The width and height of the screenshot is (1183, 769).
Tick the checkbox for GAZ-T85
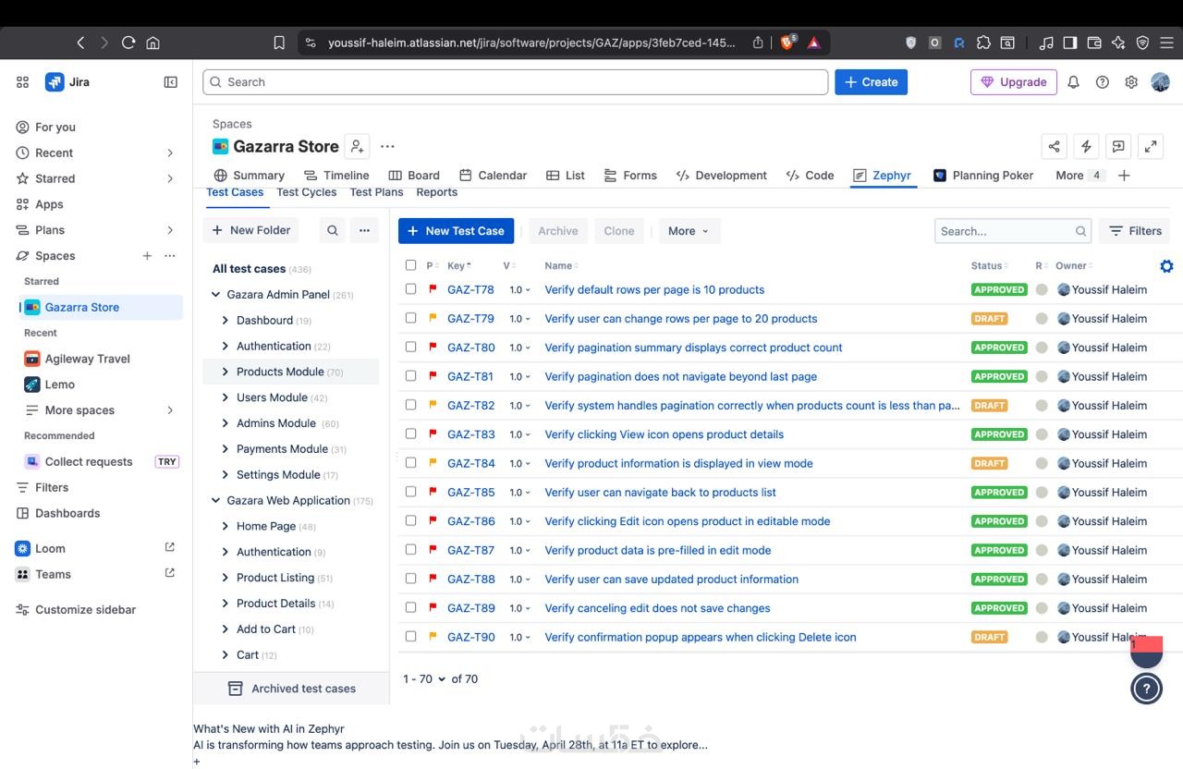click(410, 492)
